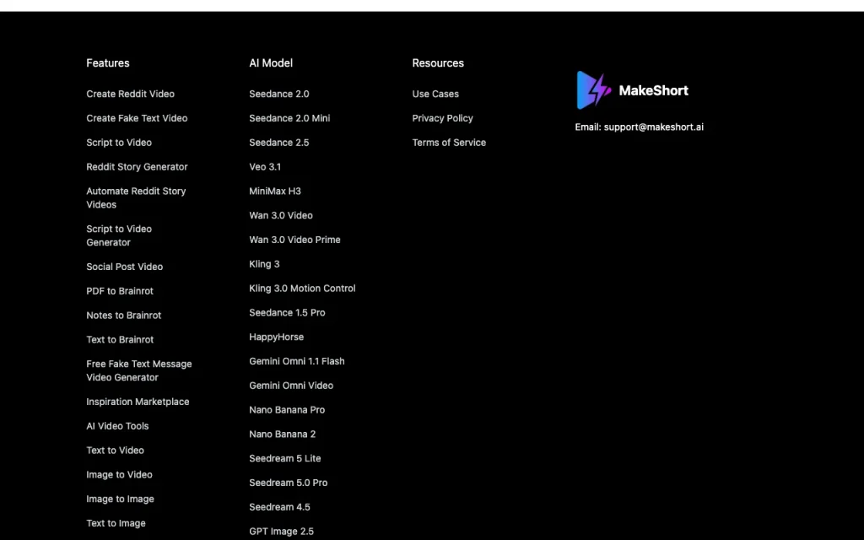Select the Image to Image link

coord(120,499)
